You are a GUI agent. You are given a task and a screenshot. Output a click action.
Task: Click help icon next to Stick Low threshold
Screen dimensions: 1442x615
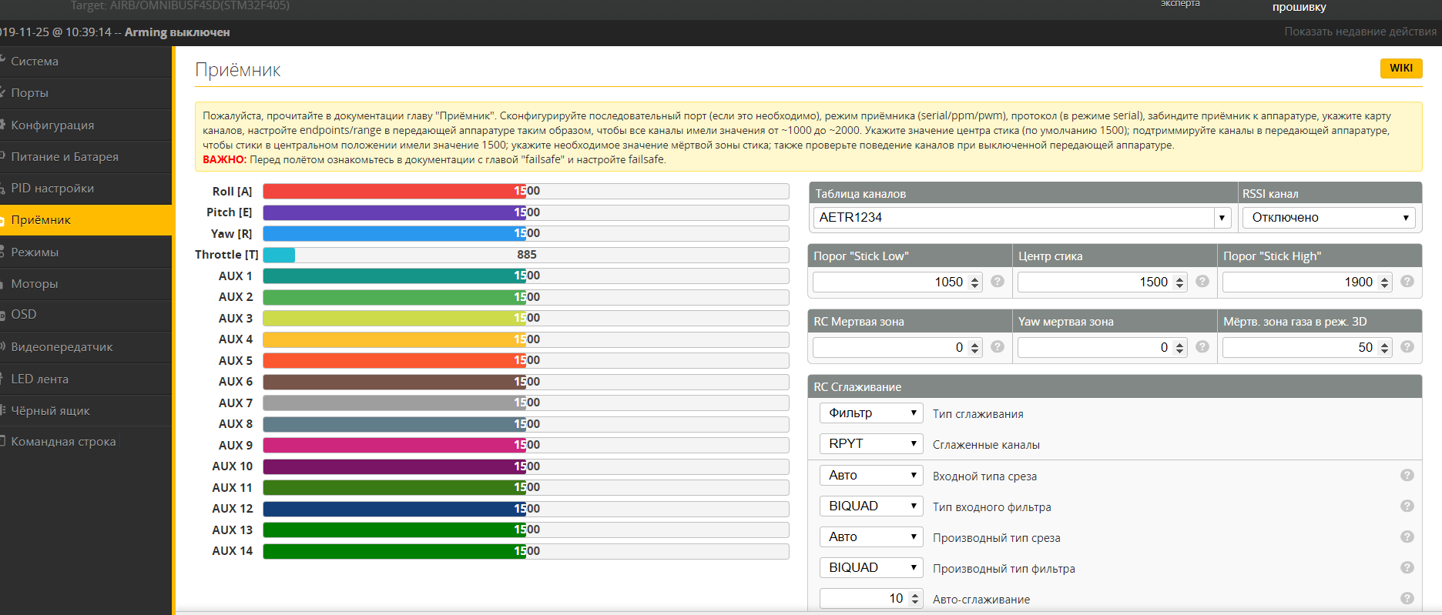click(x=998, y=282)
